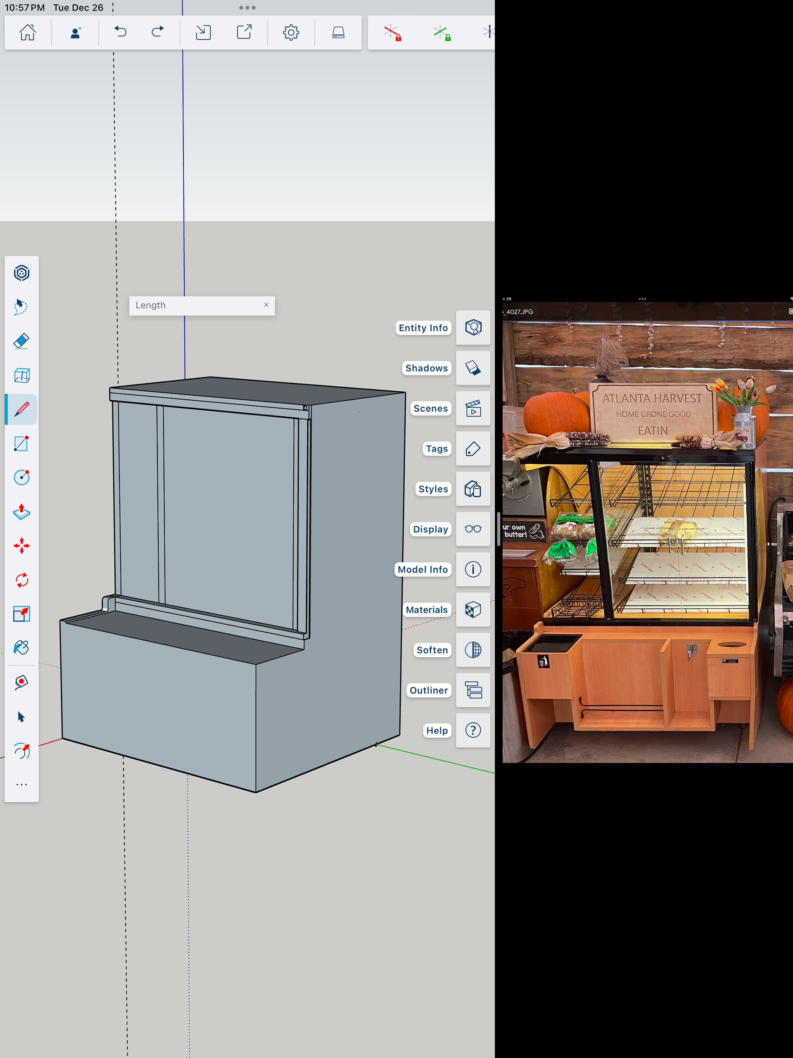Close the Length measurement box

coord(266,305)
